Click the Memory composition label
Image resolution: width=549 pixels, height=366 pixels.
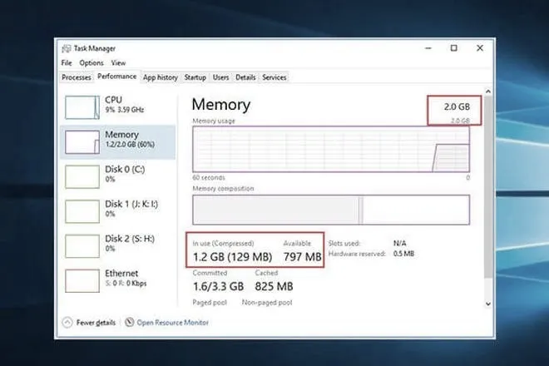click(x=223, y=189)
